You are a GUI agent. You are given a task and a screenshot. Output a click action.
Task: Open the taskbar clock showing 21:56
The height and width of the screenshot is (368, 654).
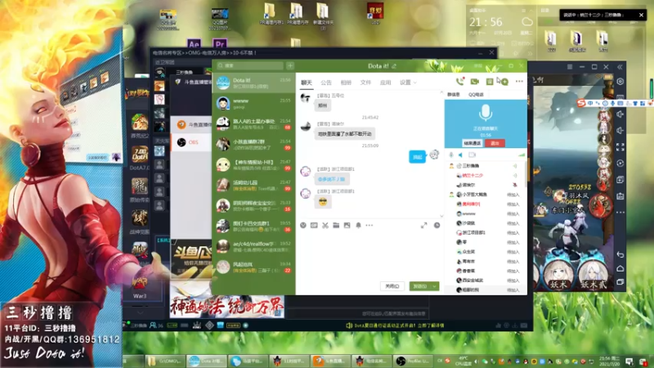[609, 361]
